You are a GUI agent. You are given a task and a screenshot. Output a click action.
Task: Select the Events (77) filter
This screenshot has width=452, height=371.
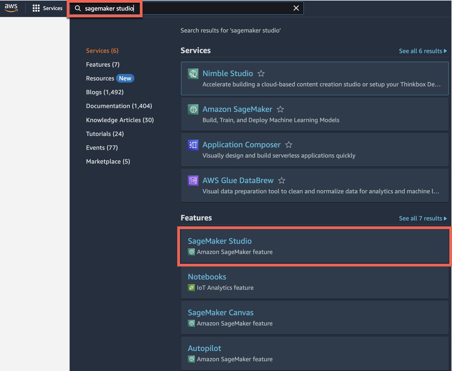pyautogui.click(x=102, y=148)
